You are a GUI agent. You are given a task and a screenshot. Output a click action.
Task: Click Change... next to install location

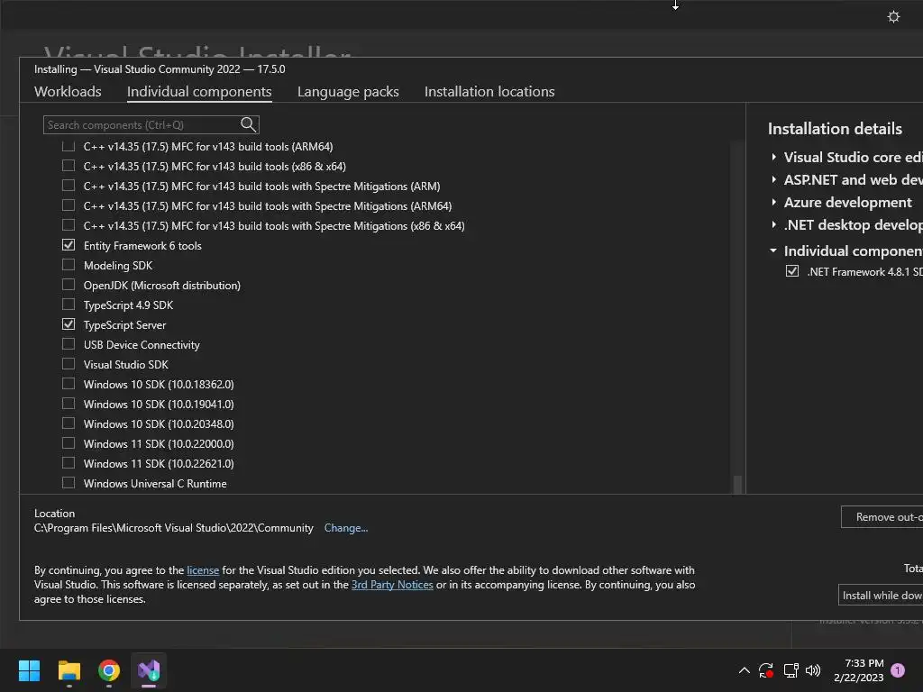345,528
